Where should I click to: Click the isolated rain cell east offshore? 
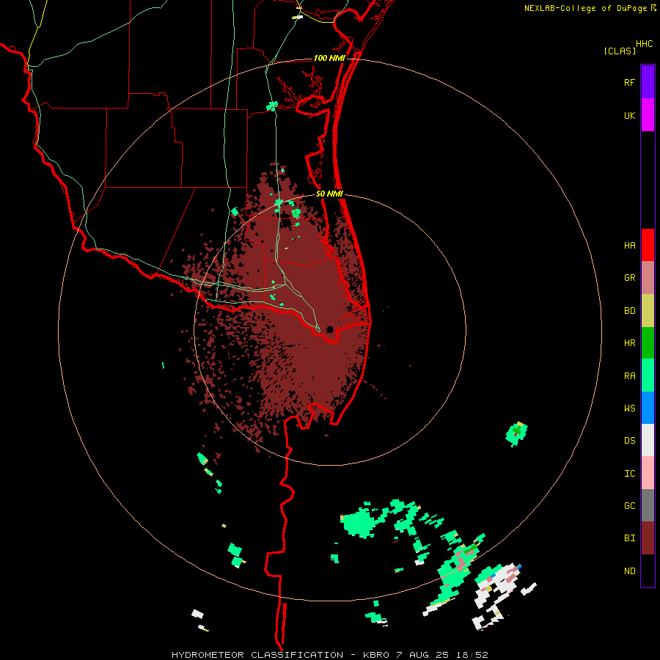[x=516, y=434]
